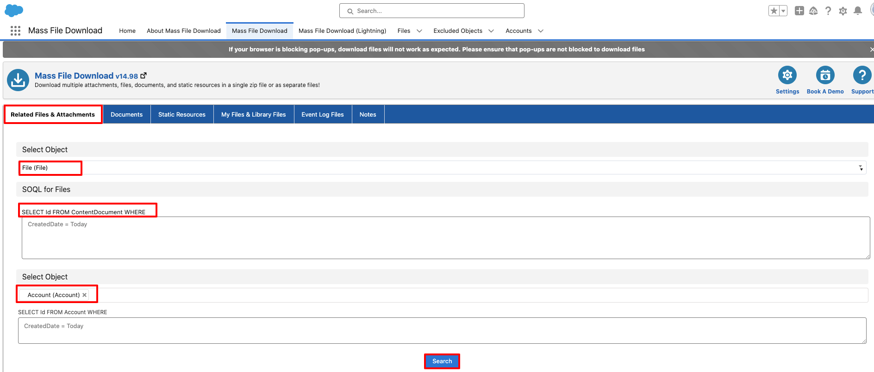Open external link icon beside v14.98
Viewport: 874px width, 372px height.
144,75
